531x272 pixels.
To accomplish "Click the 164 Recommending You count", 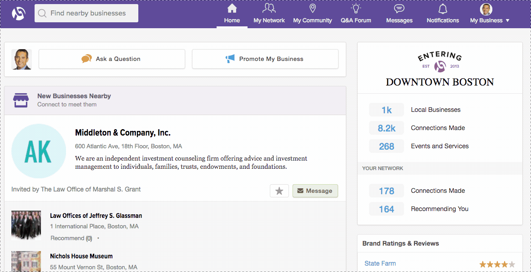I will (386, 209).
